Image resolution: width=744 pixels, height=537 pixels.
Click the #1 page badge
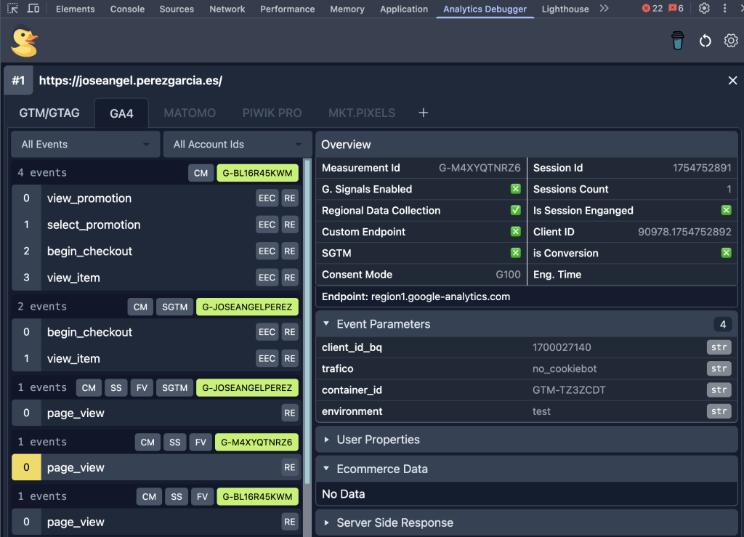click(x=18, y=81)
